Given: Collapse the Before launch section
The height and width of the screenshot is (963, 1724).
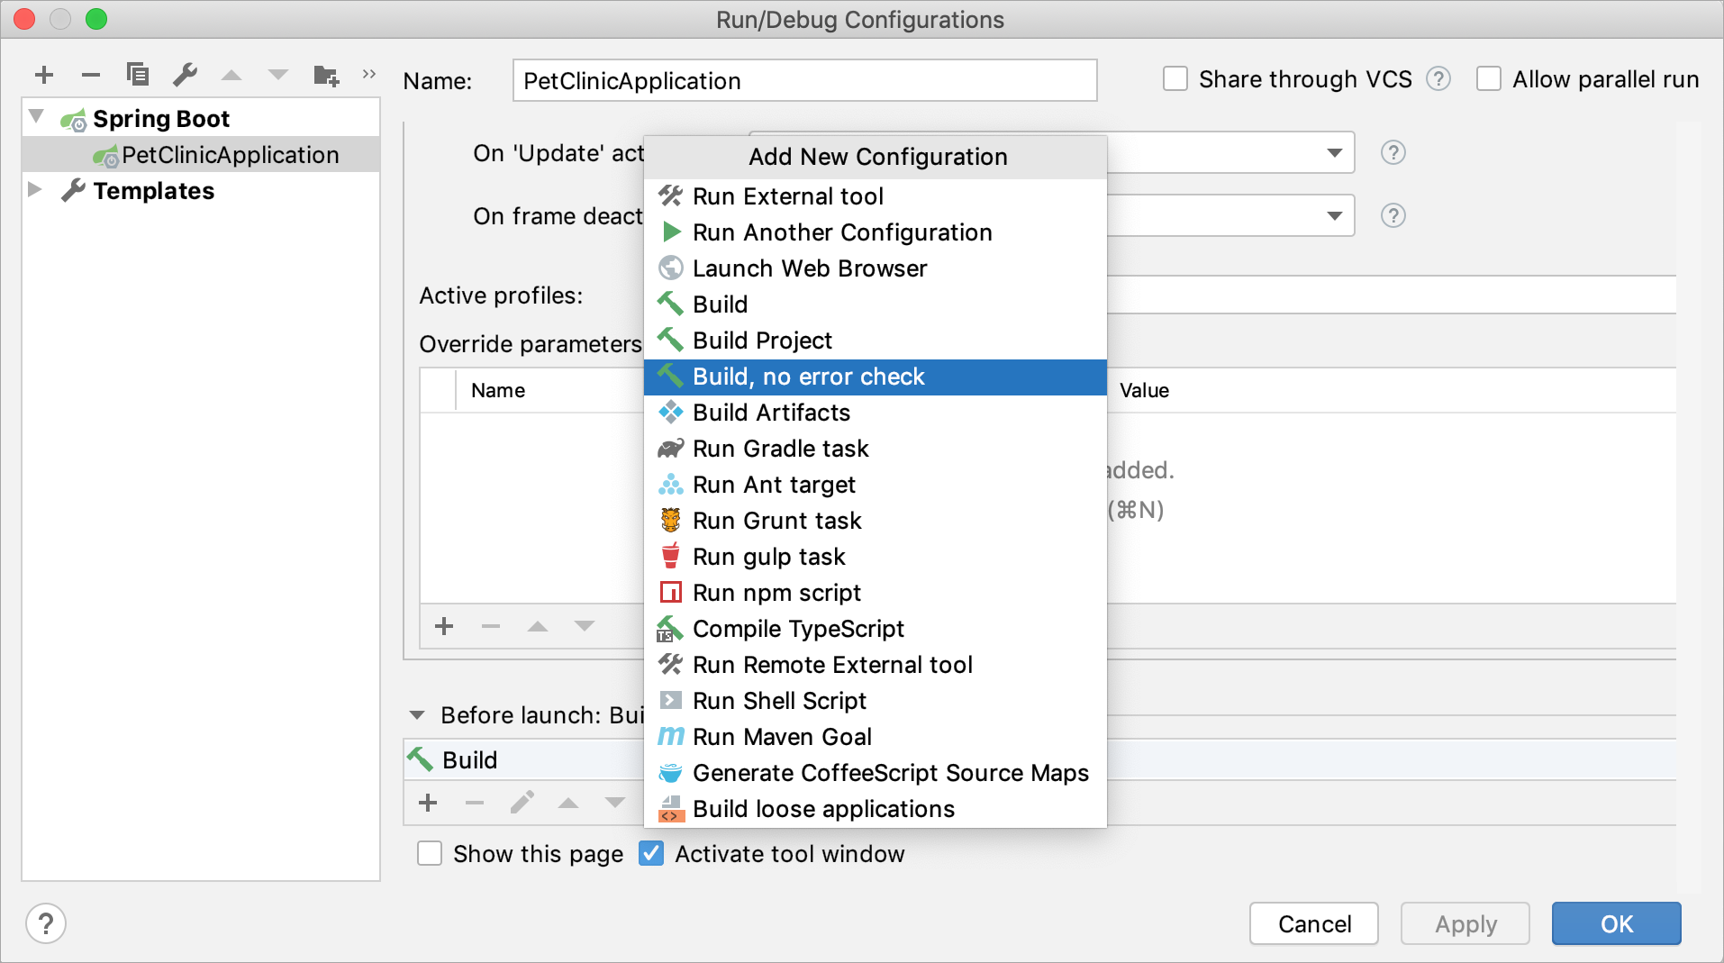Looking at the screenshot, I should coord(417,715).
